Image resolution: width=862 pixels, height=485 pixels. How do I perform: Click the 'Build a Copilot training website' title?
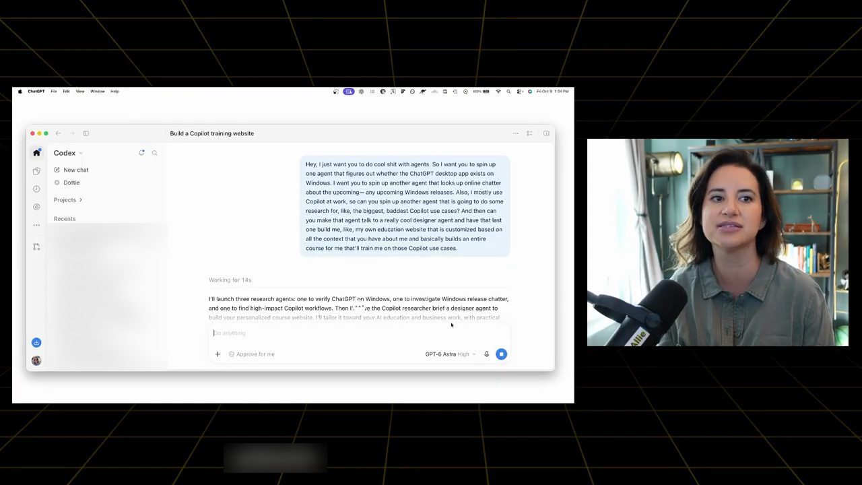click(x=212, y=133)
